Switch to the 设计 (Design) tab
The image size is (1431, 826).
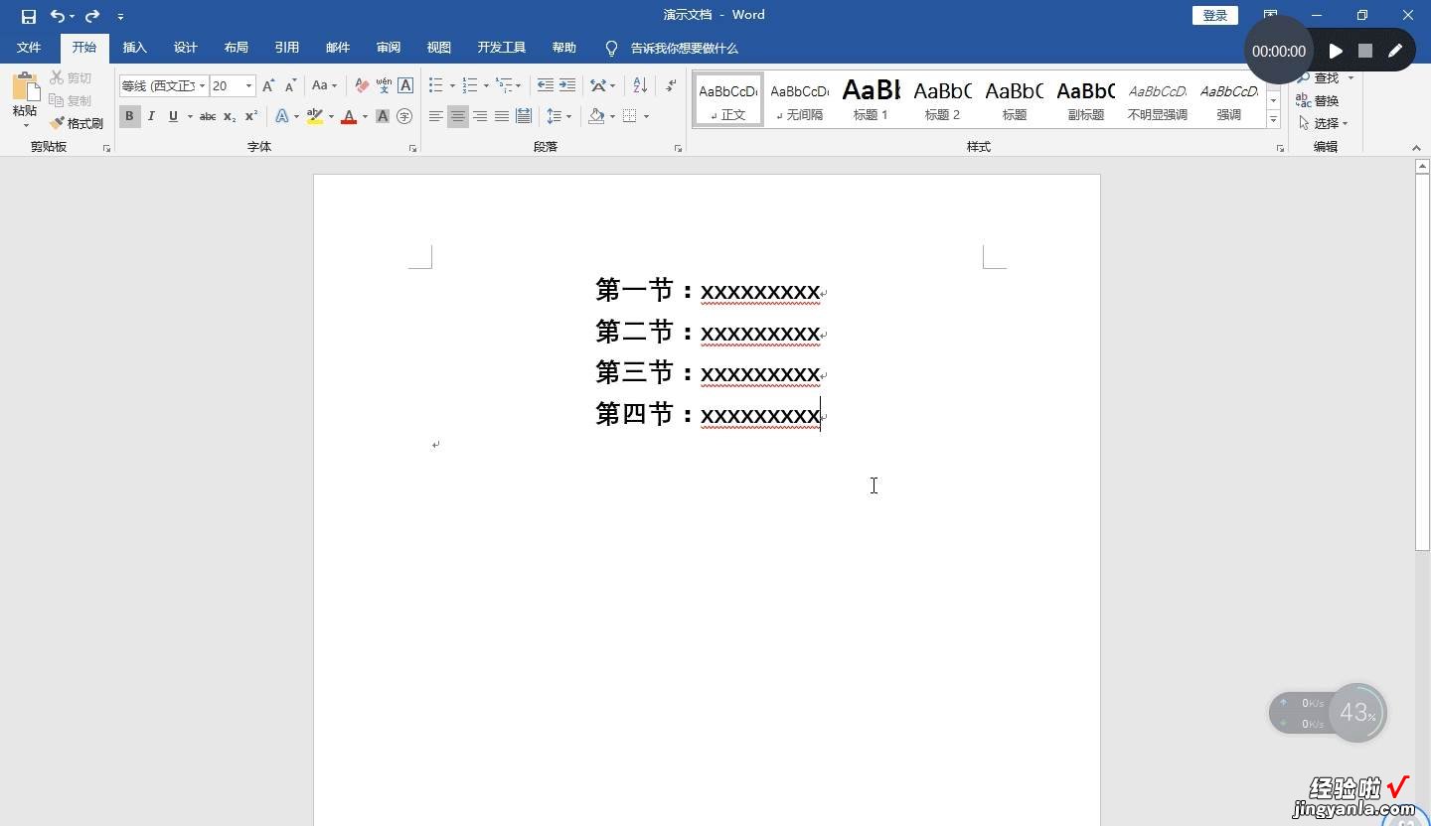click(x=185, y=48)
